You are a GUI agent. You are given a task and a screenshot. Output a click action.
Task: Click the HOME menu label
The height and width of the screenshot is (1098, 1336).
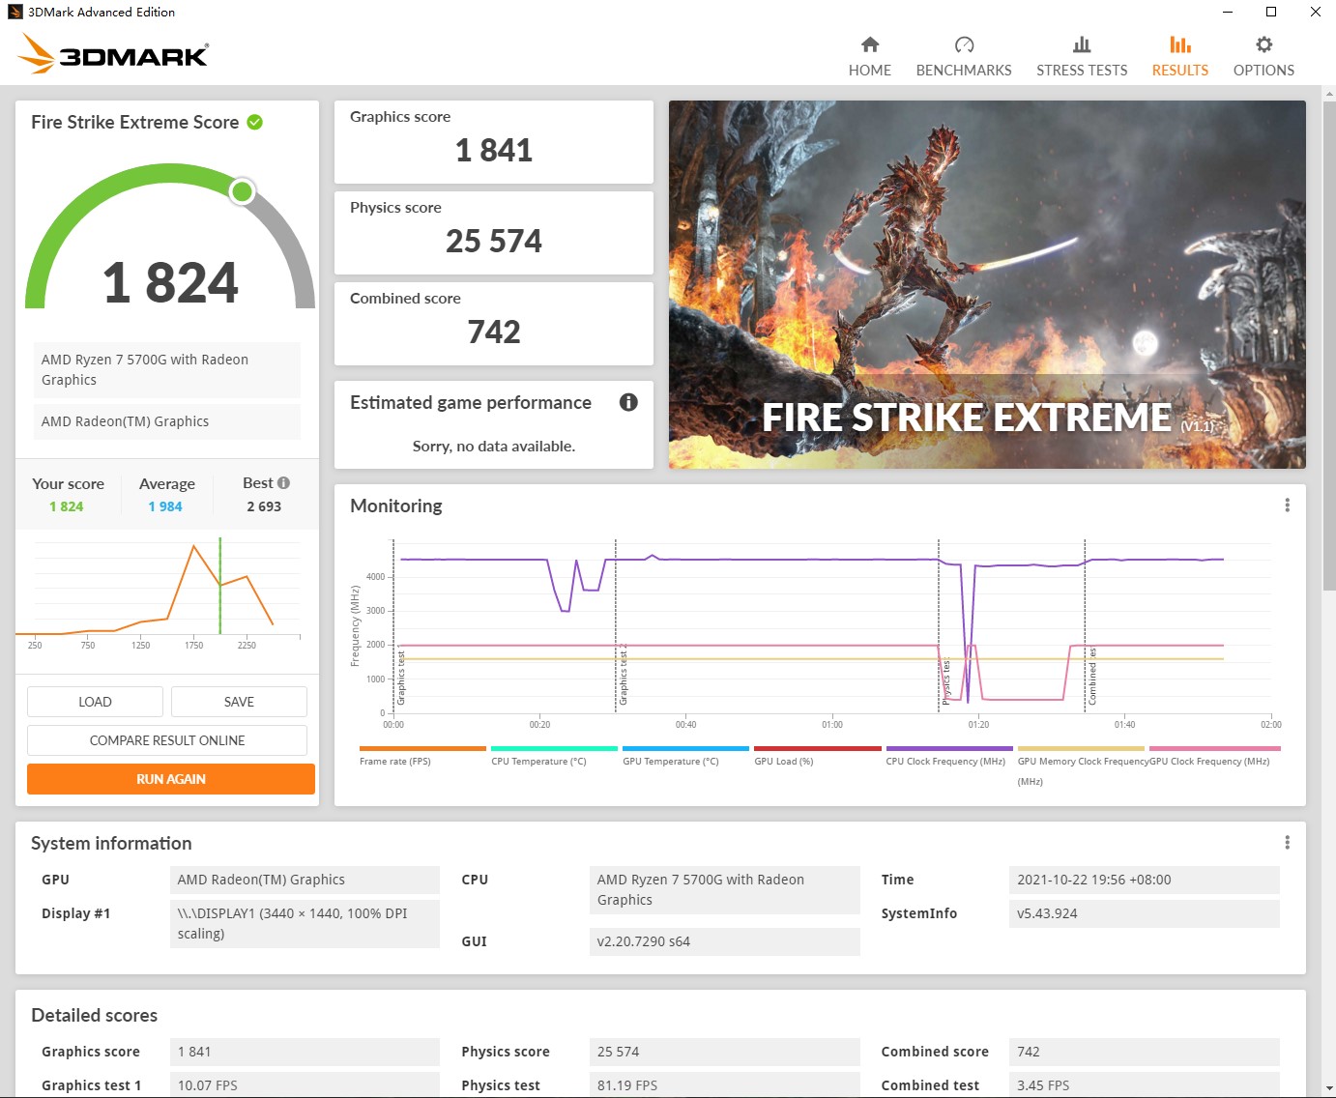870,71
